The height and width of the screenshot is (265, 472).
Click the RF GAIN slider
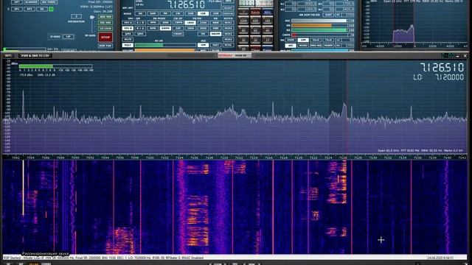[x=91, y=24]
